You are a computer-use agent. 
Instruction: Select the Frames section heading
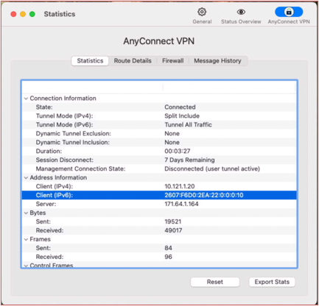41,240
